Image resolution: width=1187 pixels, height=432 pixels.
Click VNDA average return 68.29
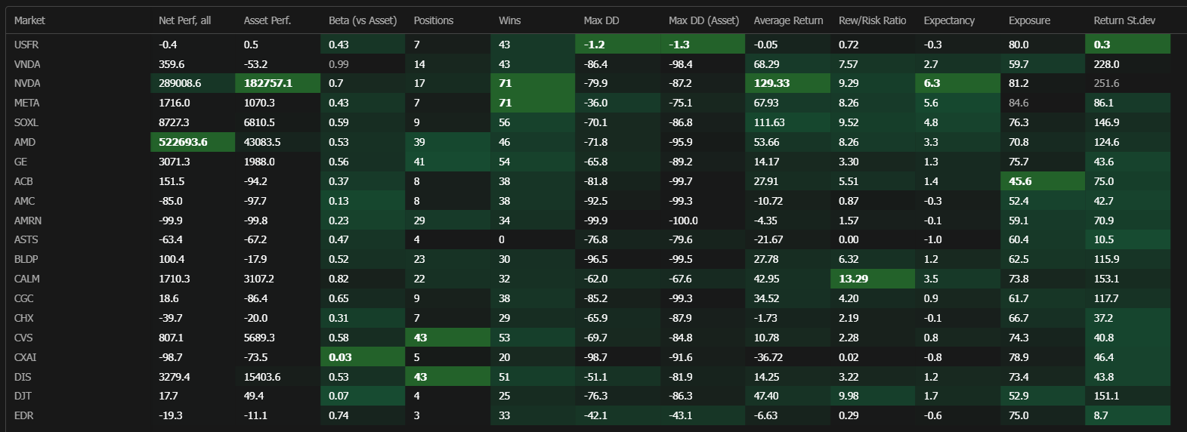(766, 64)
